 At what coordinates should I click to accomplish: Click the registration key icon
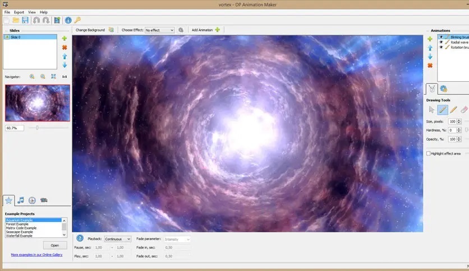[x=77, y=20]
